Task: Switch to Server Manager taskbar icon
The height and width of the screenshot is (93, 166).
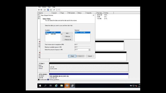Action: point(67,86)
